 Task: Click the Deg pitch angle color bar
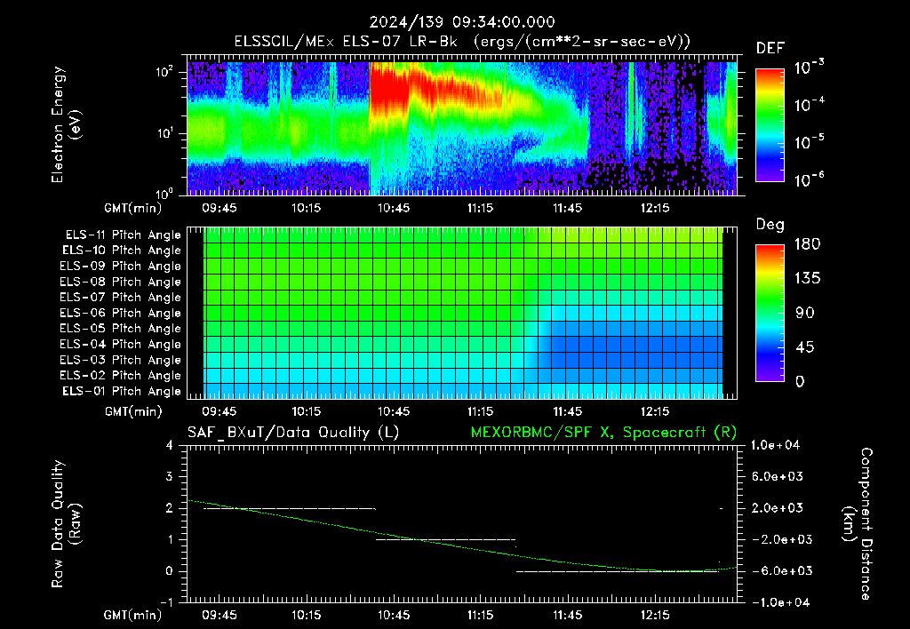coord(770,314)
